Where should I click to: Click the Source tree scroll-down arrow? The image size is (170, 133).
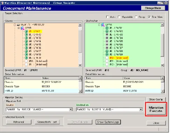(80, 65)
